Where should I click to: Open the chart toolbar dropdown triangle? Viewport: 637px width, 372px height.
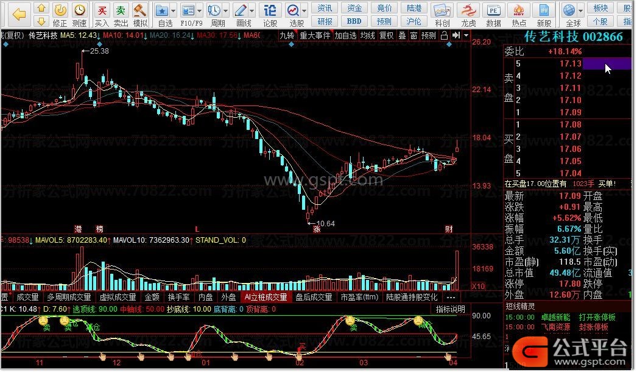466,36
